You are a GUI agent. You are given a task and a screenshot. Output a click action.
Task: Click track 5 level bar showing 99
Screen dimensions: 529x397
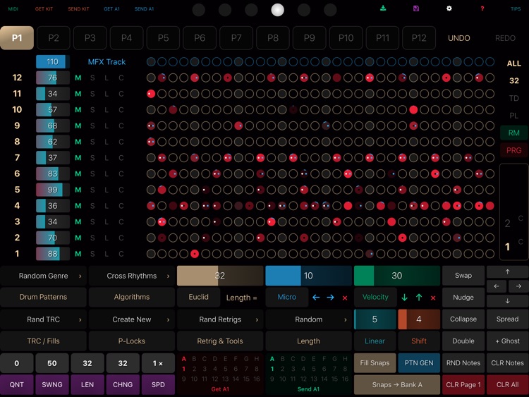point(53,190)
